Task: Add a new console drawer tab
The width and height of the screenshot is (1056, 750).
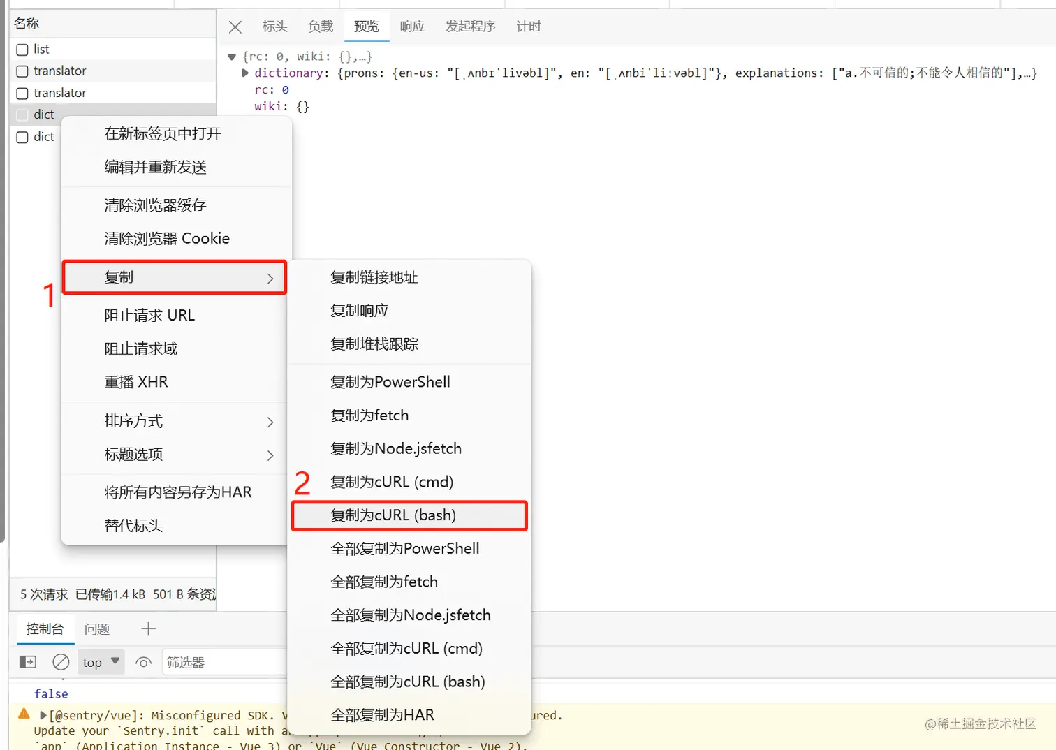Action: (147, 628)
